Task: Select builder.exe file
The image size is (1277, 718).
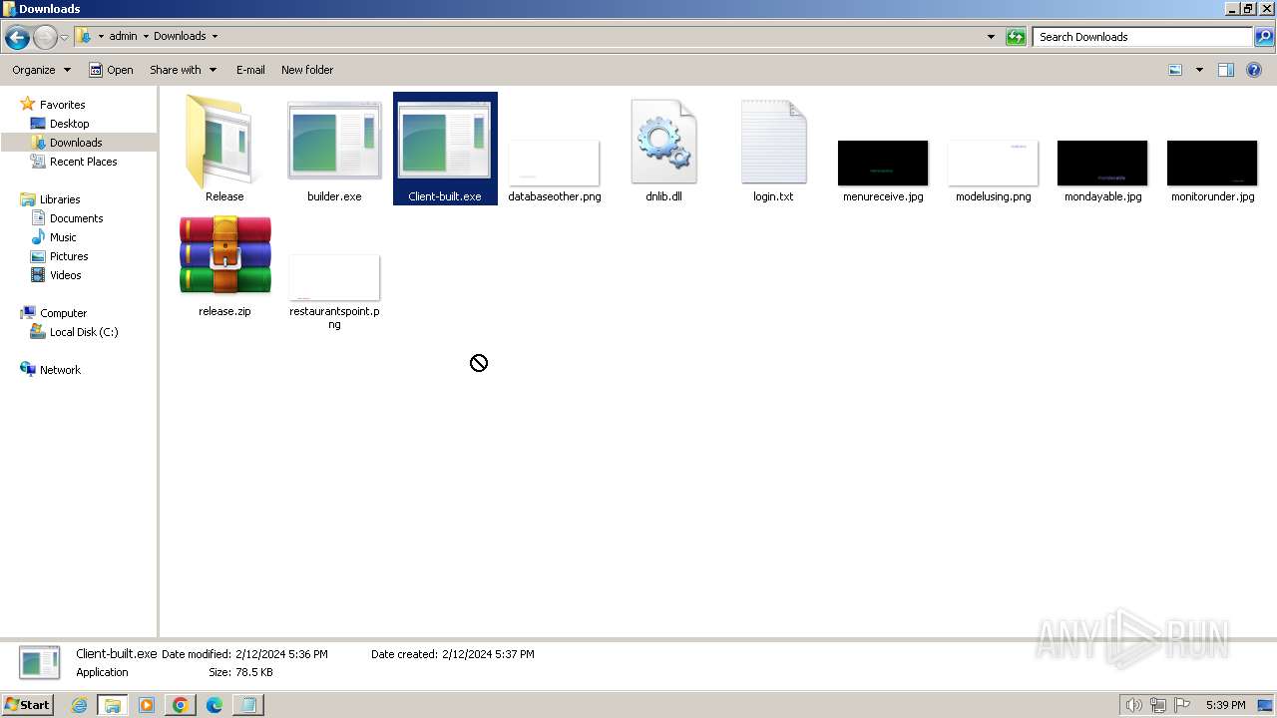Action: [334, 150]
